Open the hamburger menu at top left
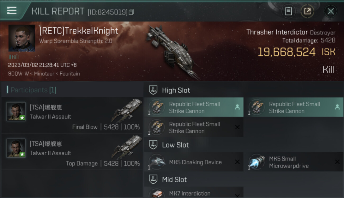This screenshot has width=344, height=198. coord(12,10)
